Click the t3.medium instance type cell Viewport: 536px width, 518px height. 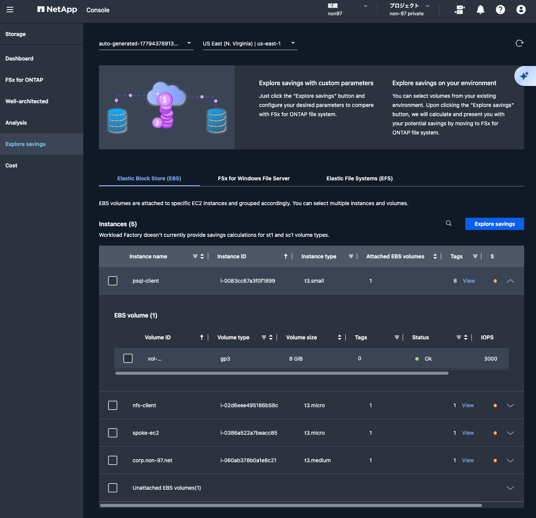[317, 460]
